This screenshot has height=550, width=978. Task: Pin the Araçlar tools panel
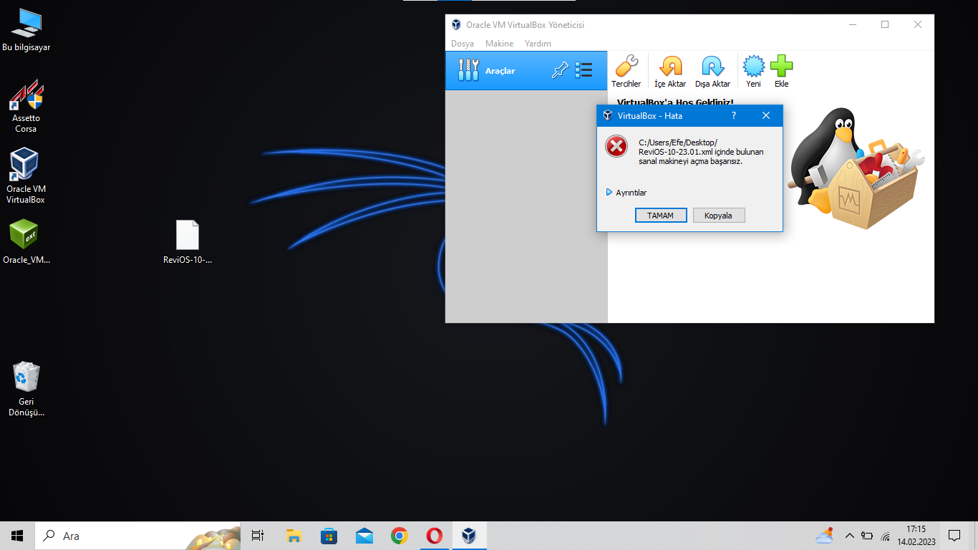(x=560, y=70)
